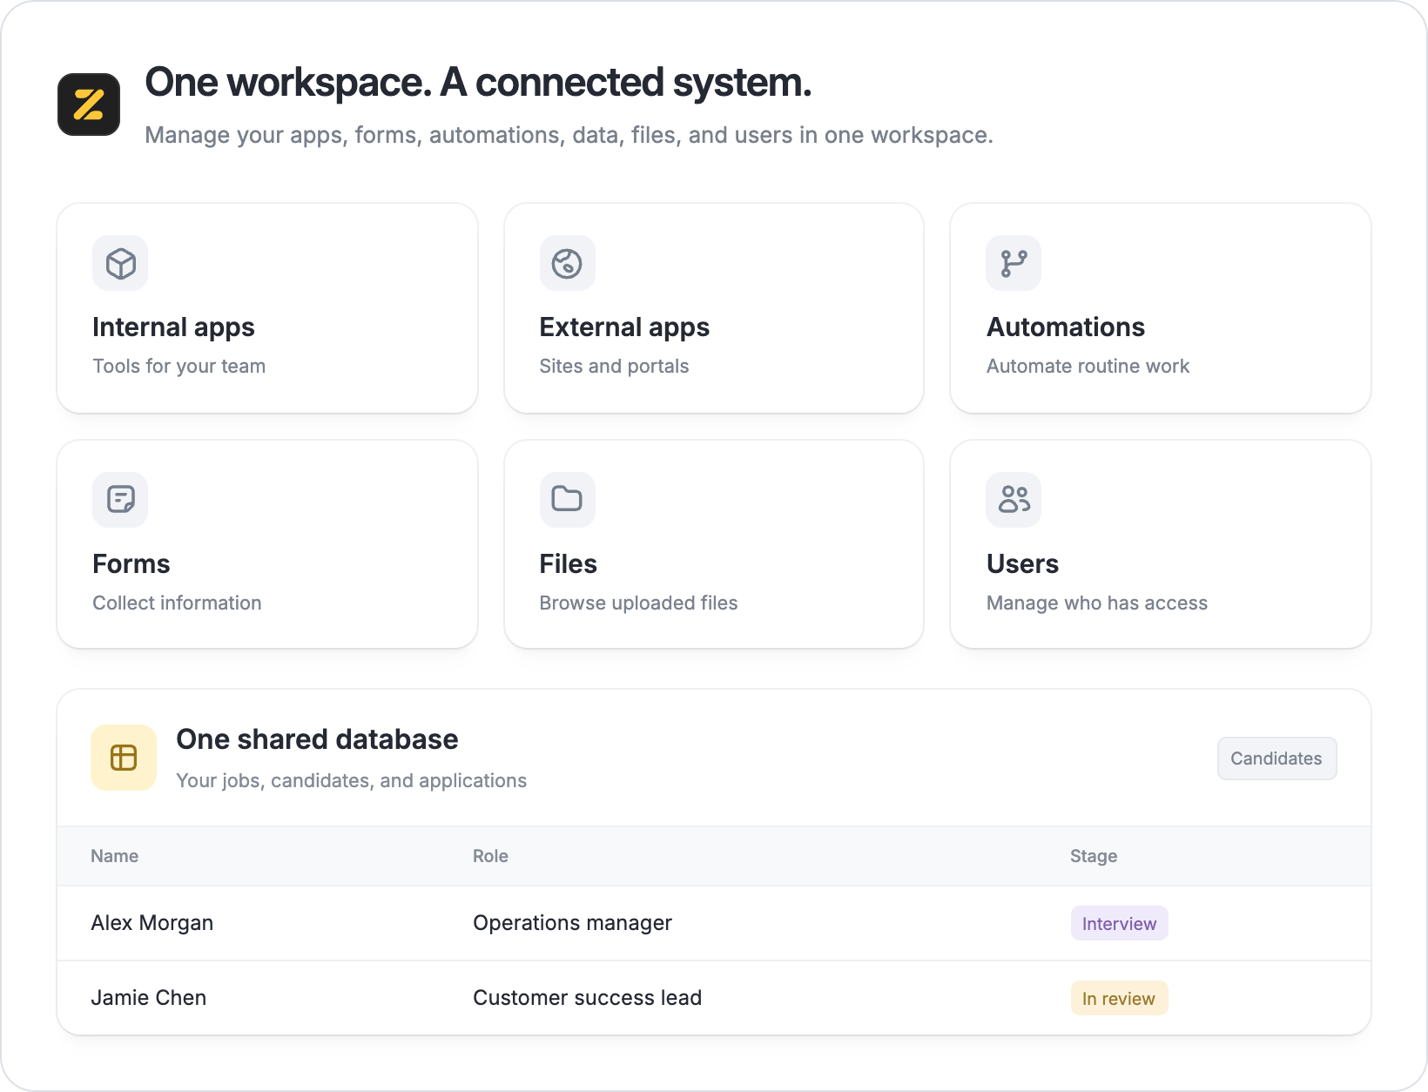Image resolution: width=1428 pixels, height=1092 pixels.
Task: Click the One shared database heading
Action: pyautogui.click(x=317, y=739)
